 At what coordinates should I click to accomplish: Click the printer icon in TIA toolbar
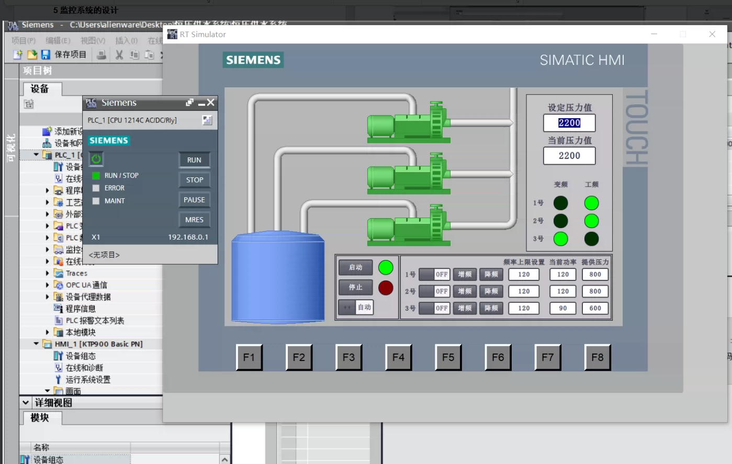(x=102, y=54)
